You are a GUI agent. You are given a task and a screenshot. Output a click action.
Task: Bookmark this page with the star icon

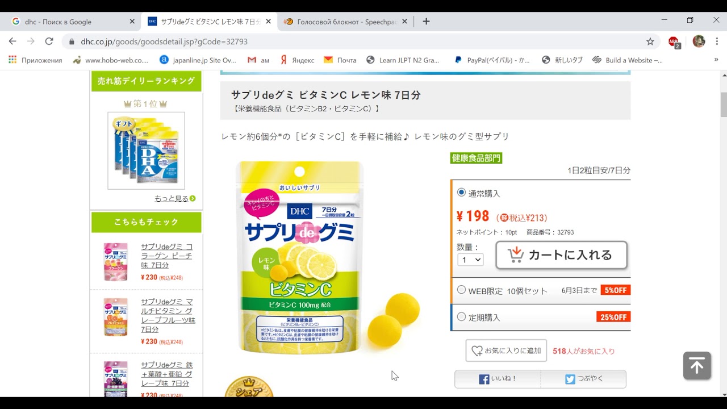pyautogui.click(x=650, y=41)
